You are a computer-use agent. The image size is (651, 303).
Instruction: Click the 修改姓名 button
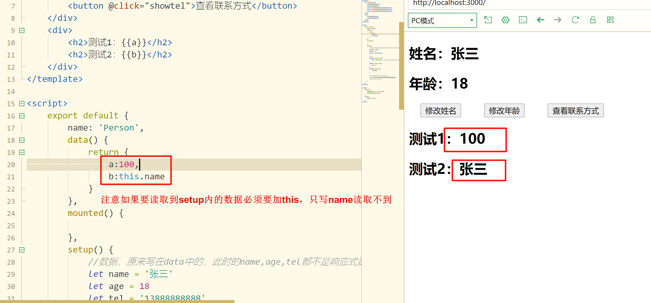(440, 111)
